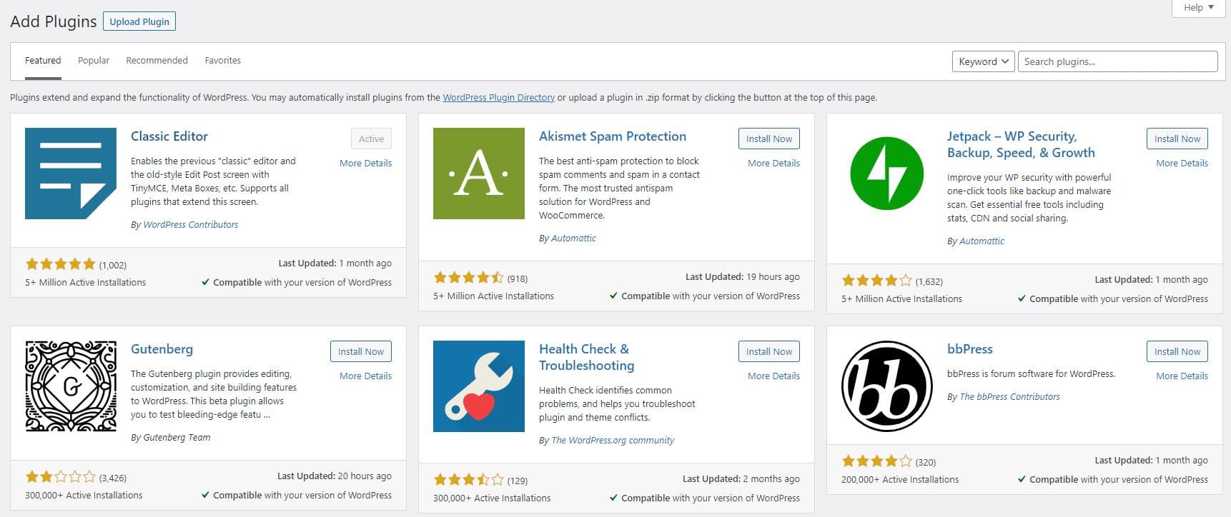Open the Gutenberg plugin icon
This screenshot has height=517, width=1231.
coord(71,386)
